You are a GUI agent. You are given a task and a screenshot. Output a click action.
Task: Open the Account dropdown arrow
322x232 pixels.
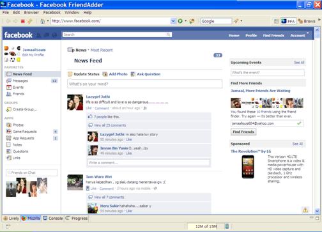[x=307, y=33]
